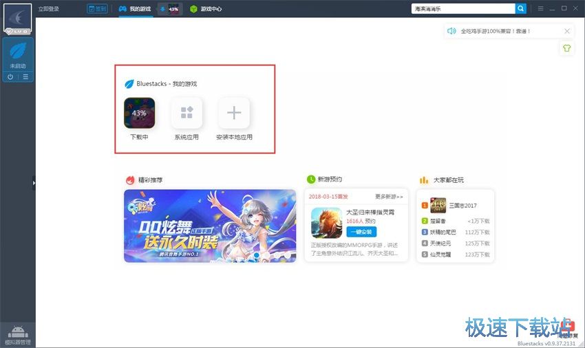The image size is (585, 348).
Task: Click the clock icon beside 新游预约
Action: coord(311,180)
